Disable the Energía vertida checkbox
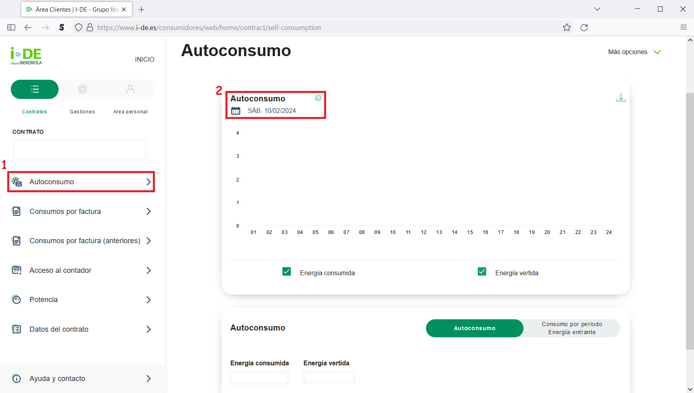 [x=481, y=272]
